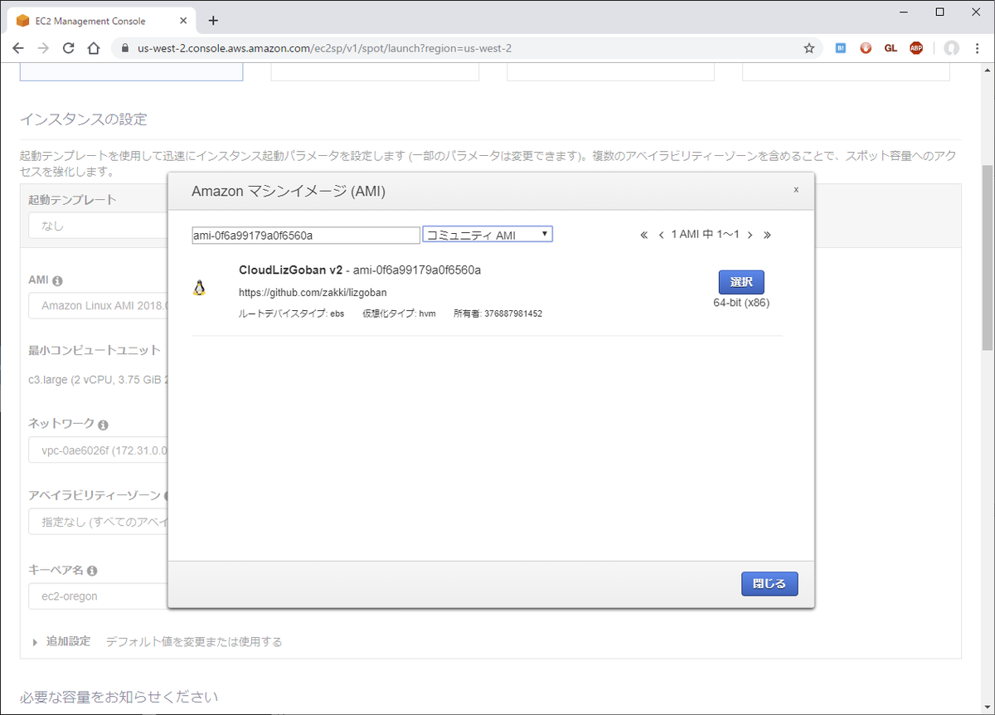The image size is (995, 715).
Task: Bookmark this page with the star icon
Action: (809, 48)
